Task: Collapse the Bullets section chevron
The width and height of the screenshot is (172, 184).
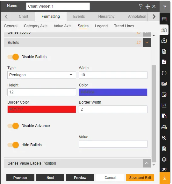Action: pyautogui.click(x=147, y=43)
